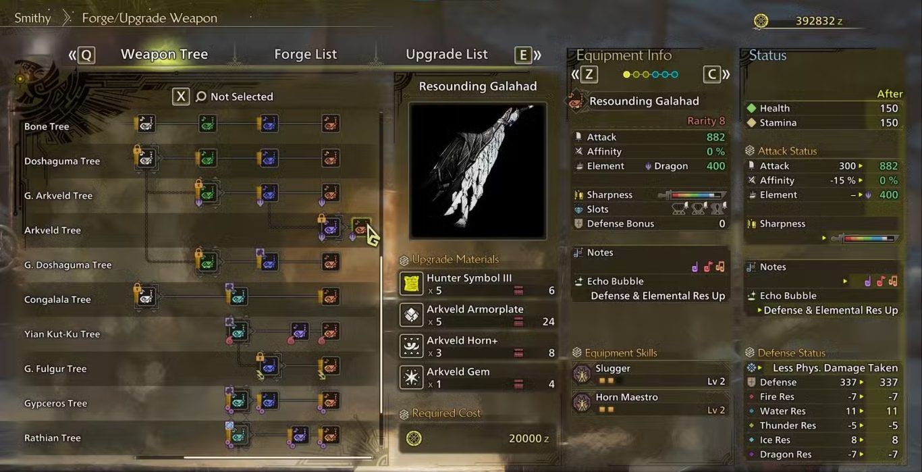The width and height of the screenshot is (922, 472).
Task: Click the weapon tree horizontal scrollbar
Action: 253,457
